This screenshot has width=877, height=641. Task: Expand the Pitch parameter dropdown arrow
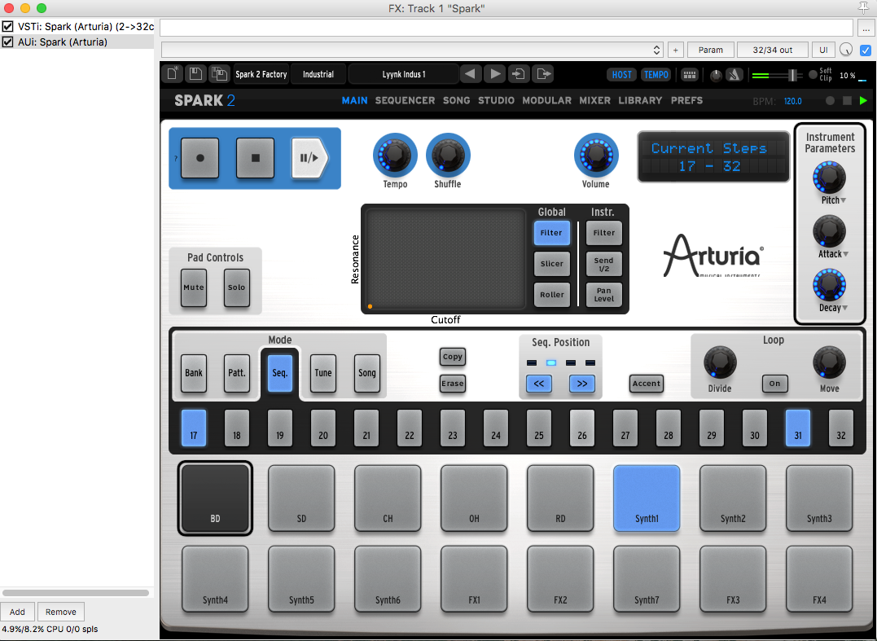click(x=844, y=200)
